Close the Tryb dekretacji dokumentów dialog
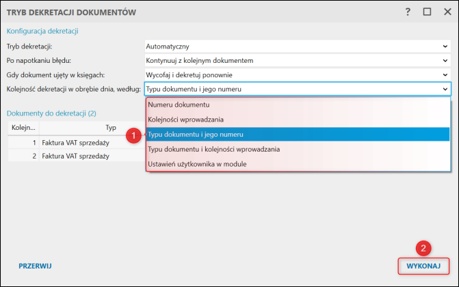 pyautogui.click(x=445, y=12)
